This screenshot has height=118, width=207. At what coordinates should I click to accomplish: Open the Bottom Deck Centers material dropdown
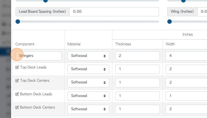coord(88,109)
